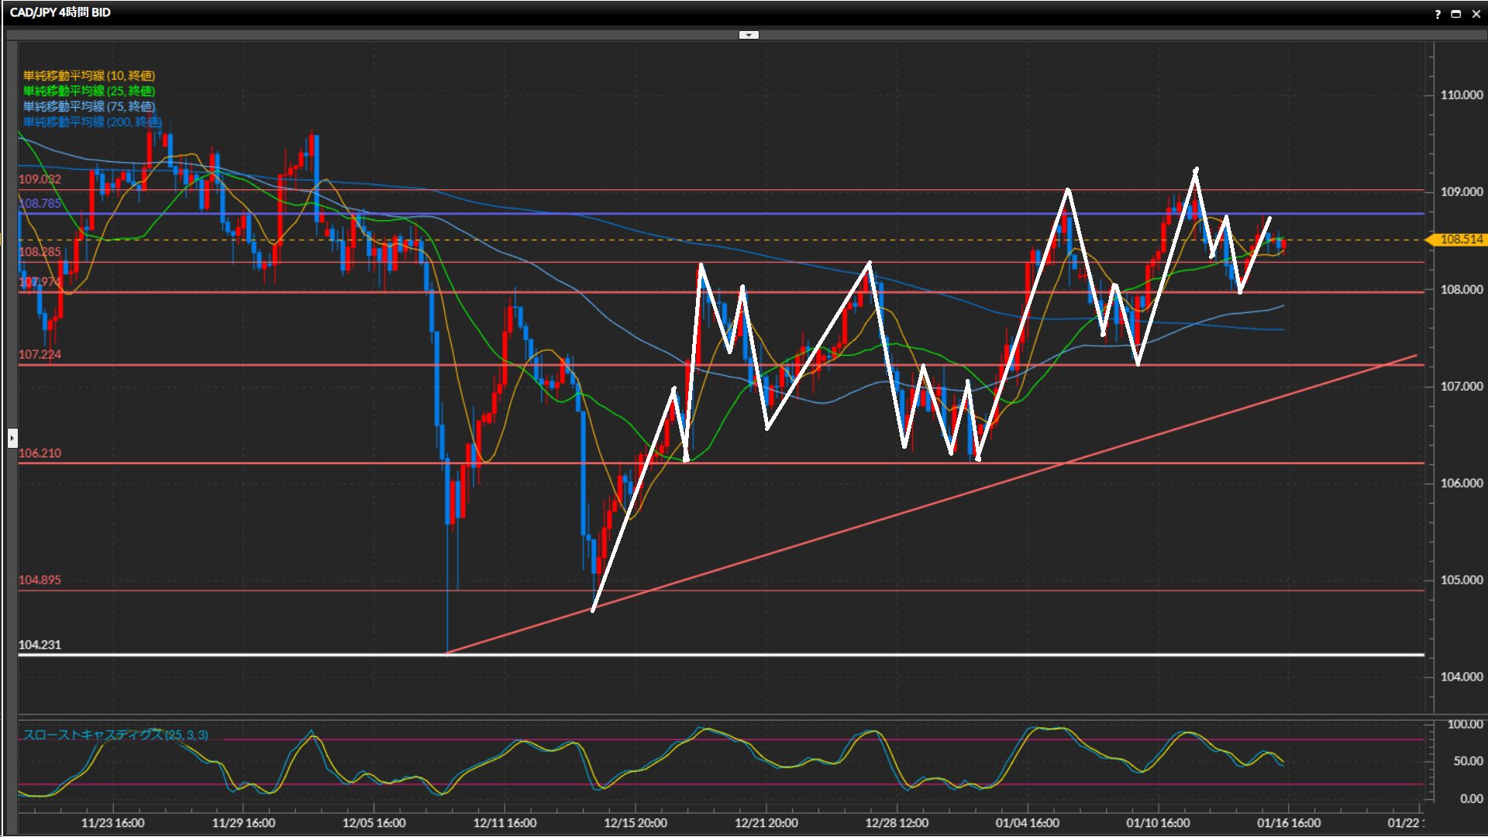Image resolution: width=1488 pixels, height=837 pixels.
Task: Click the 108.514 current price marker
Action: [1460, 239]
